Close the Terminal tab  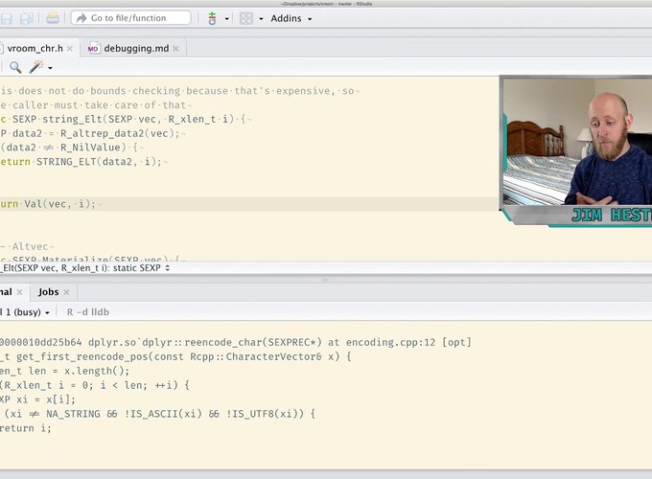coord(19,292)
